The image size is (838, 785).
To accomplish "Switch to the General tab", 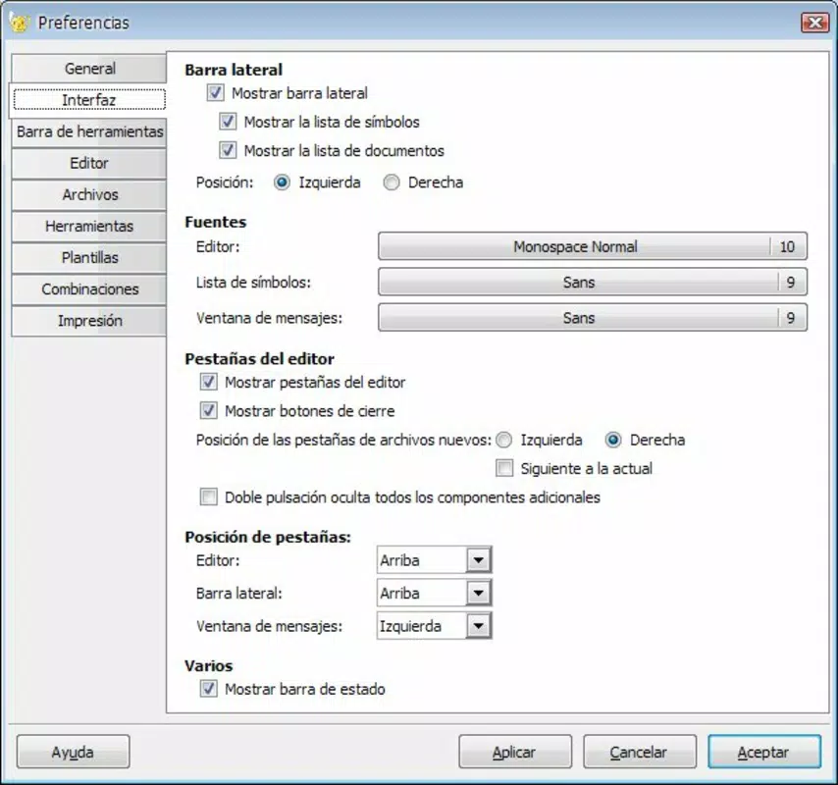I will click(x=89, y=69).
